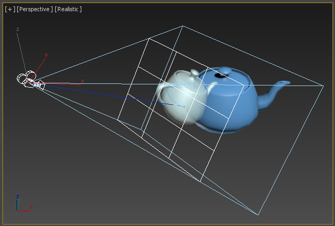Click the red y axis label of camera gizmo
335x226 pixels.
point(46,55)
